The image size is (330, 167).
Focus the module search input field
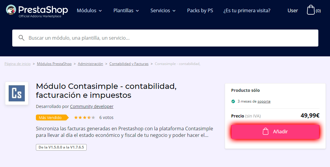pos(165,38)
